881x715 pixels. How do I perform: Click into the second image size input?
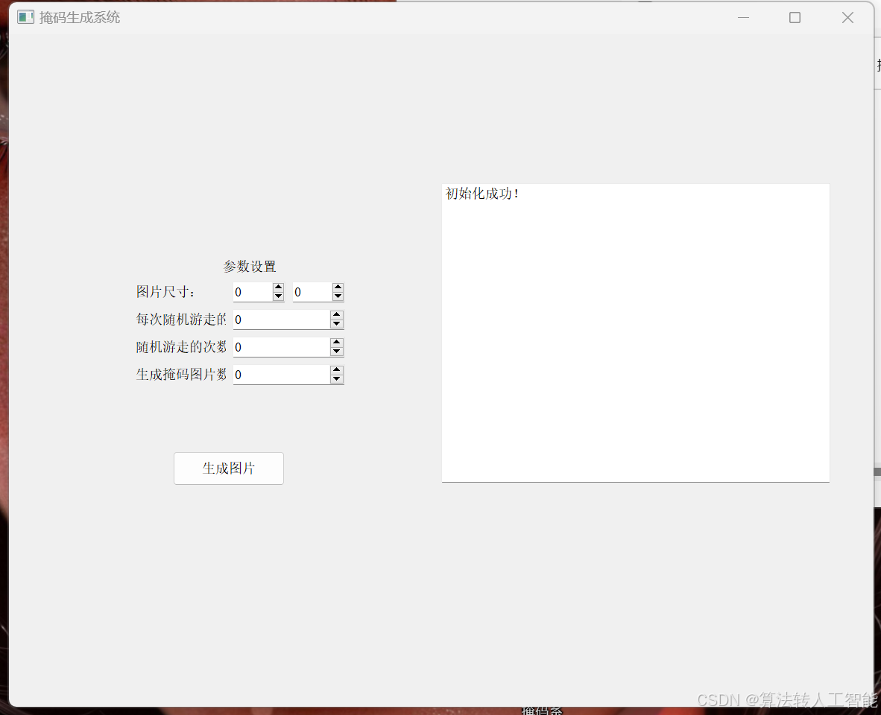point(312,292)
